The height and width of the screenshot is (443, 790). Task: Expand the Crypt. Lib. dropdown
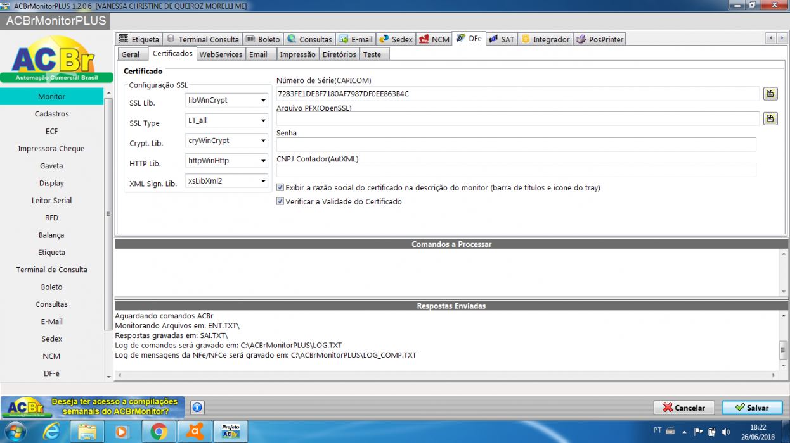262,140
